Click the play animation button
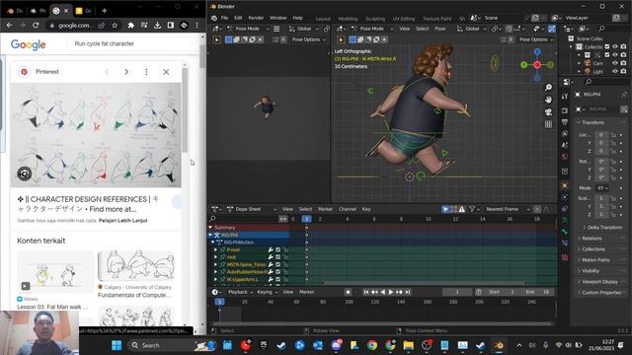This screenshot has height=355, width=632. point(391,292)
